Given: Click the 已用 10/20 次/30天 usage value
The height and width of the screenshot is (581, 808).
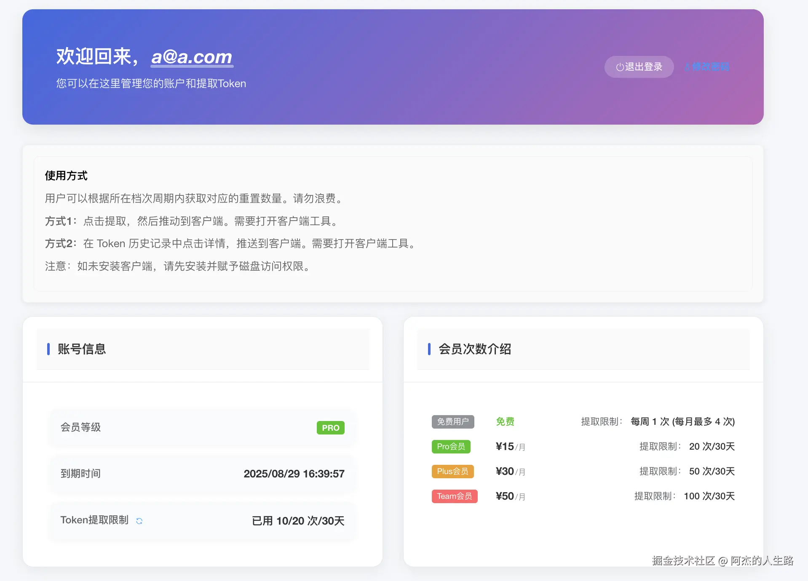Looking at the screenshot, I should pyautogui.click(x=298, y=521).
